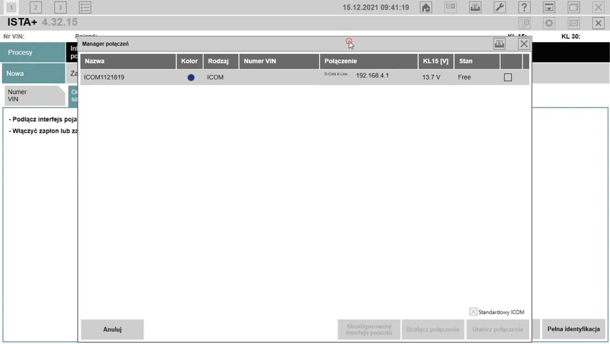Click the dual-page view icon in top toolbar
The height and width of the screenshot is (344, 610).
point(450,7)
